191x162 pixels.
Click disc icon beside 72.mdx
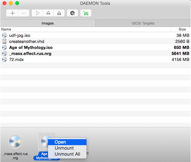pyautogui.click(x=5, y=59)
